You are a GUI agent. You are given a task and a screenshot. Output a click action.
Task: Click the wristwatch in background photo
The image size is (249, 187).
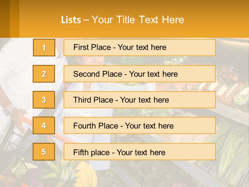tap(9, 110)
